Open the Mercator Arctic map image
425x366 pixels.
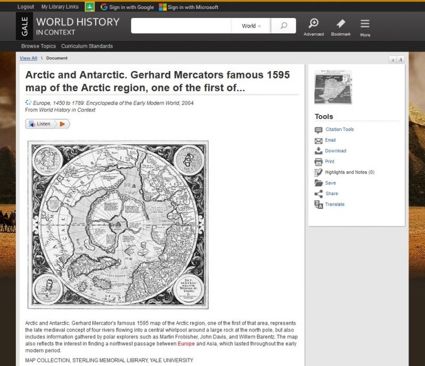[x=118, y=225]
